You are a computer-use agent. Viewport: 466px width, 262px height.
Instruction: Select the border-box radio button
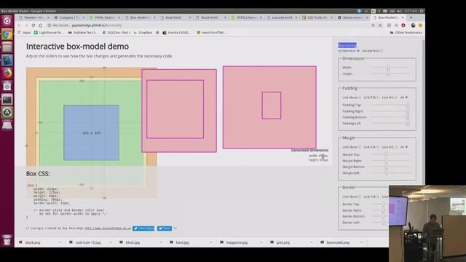click(382, 51)
